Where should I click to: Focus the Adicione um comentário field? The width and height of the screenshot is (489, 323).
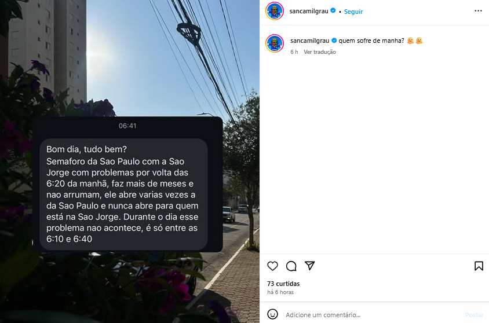click(371, 314)
